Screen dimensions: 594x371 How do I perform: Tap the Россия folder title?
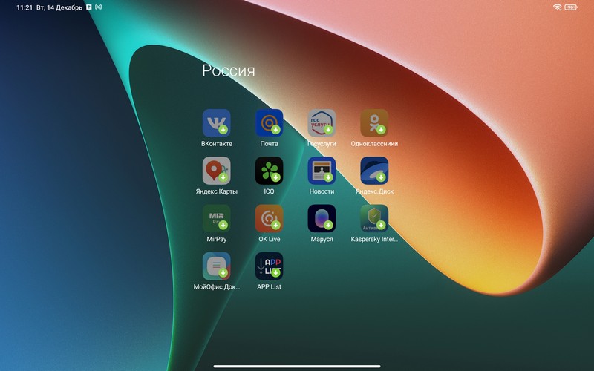click(229, 71)
